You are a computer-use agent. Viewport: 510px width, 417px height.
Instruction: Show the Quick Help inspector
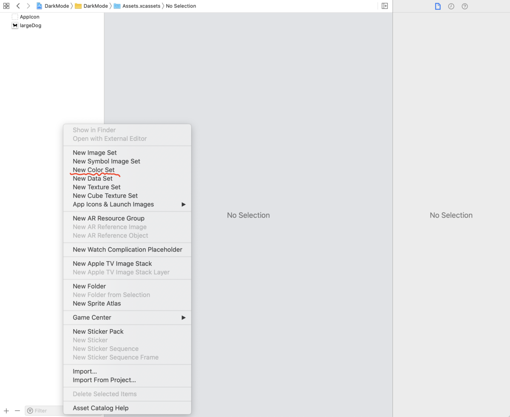tap(465, 6)
